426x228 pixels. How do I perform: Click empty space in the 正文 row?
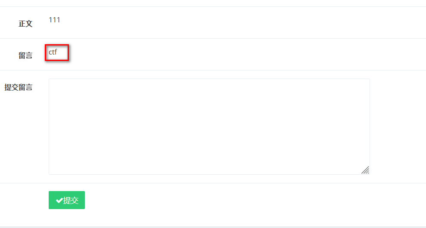click(x=237, y=22)
